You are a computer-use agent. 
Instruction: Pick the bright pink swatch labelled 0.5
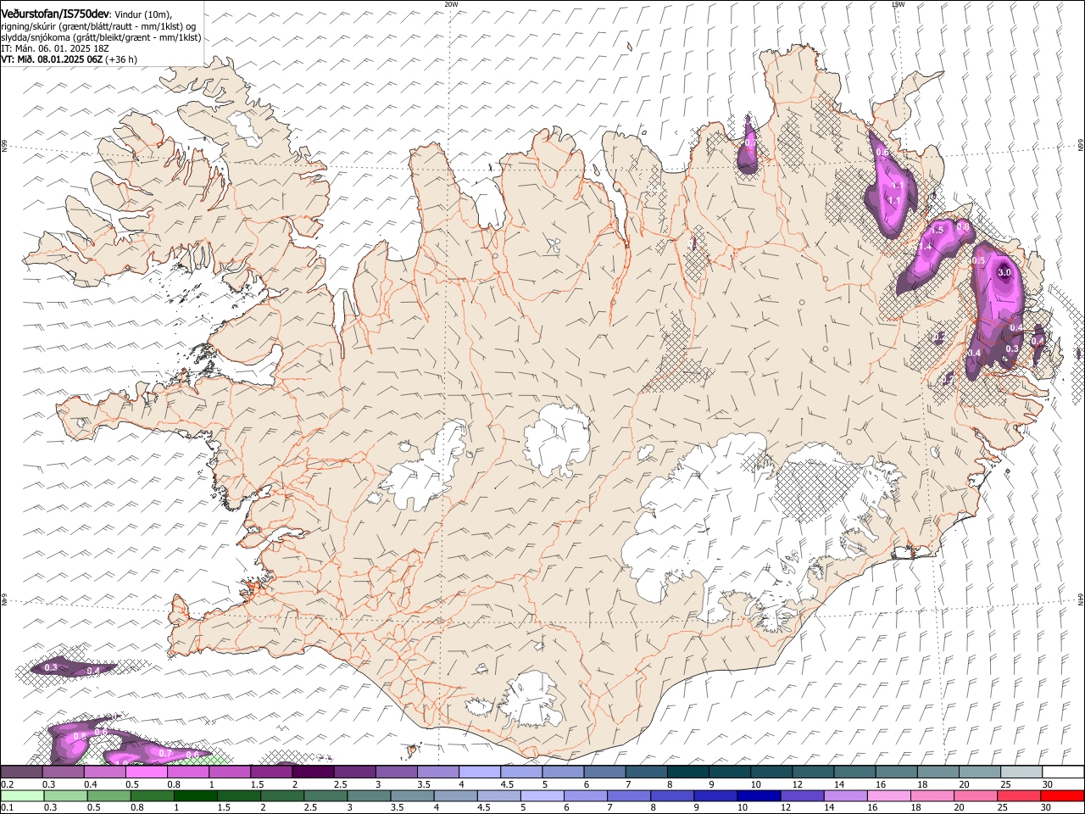(x=146, y=772)
